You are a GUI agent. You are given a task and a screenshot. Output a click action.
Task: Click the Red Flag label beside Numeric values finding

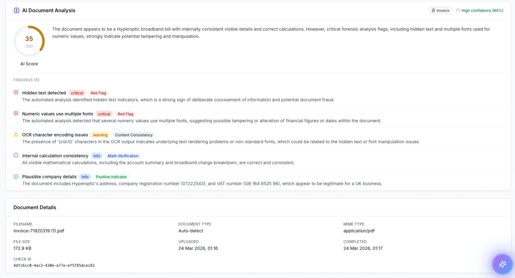[125, 114]
